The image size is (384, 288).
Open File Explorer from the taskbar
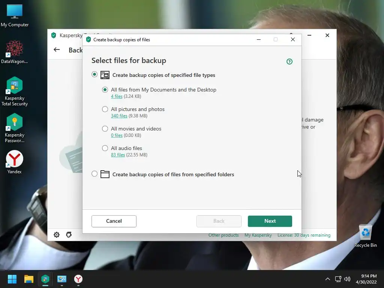pyautogui.click(x=28, y=279)
